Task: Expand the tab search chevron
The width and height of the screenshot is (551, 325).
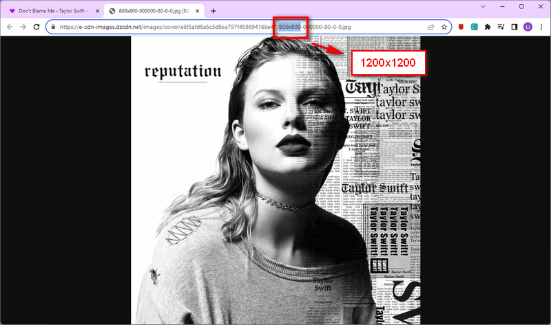Action: 484,7
